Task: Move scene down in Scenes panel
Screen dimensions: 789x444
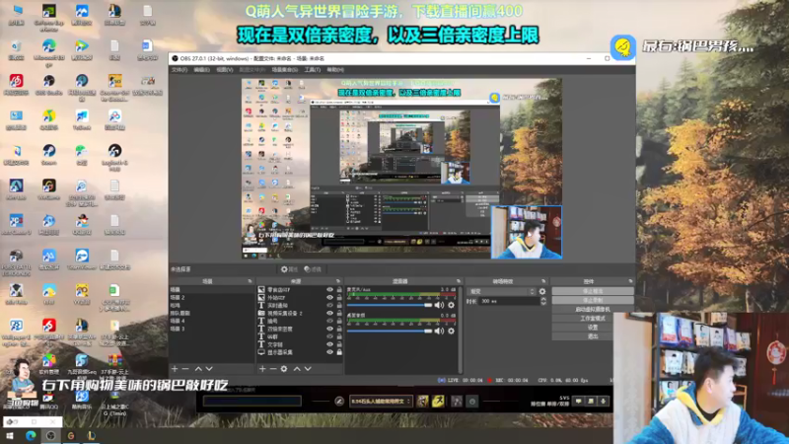Action: pyautogui.click(x=209, y=369)
